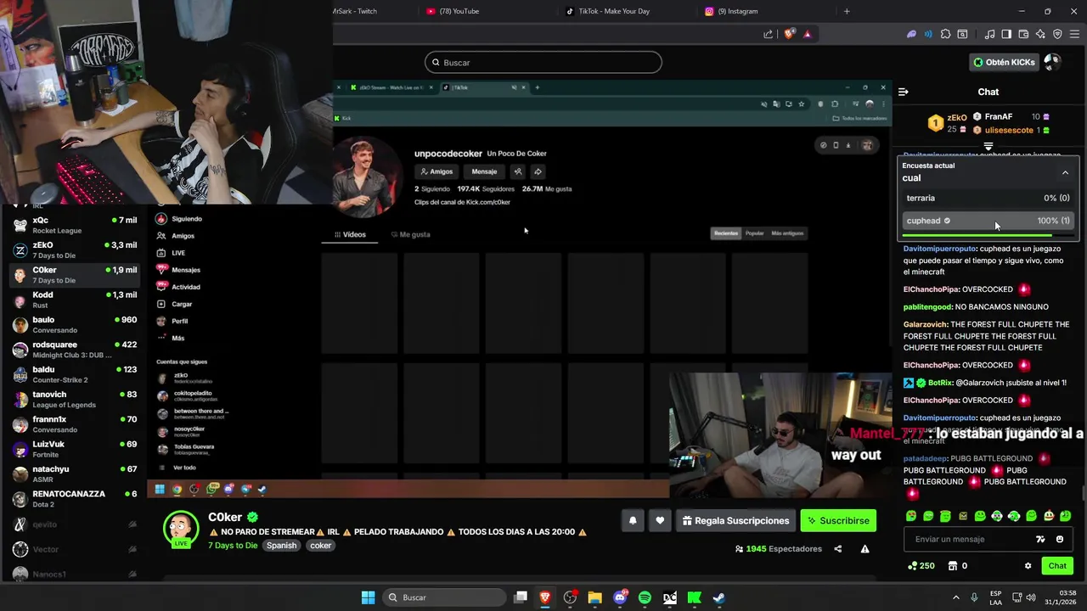Click the coker tag
This screenshot has width=1087, height=611.
pos(321,546)
